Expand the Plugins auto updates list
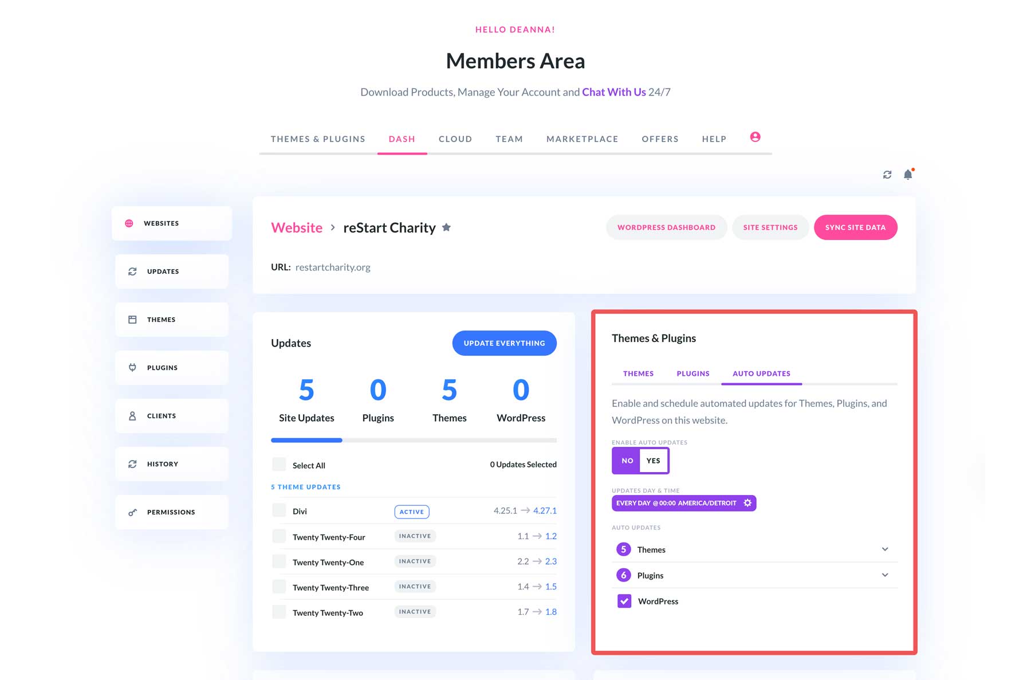1031x680 pixels. pos(886,575)
